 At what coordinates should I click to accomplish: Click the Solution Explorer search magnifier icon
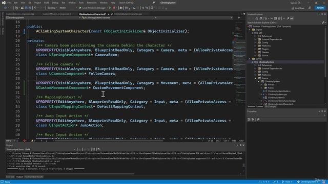[x=323, y=22]
